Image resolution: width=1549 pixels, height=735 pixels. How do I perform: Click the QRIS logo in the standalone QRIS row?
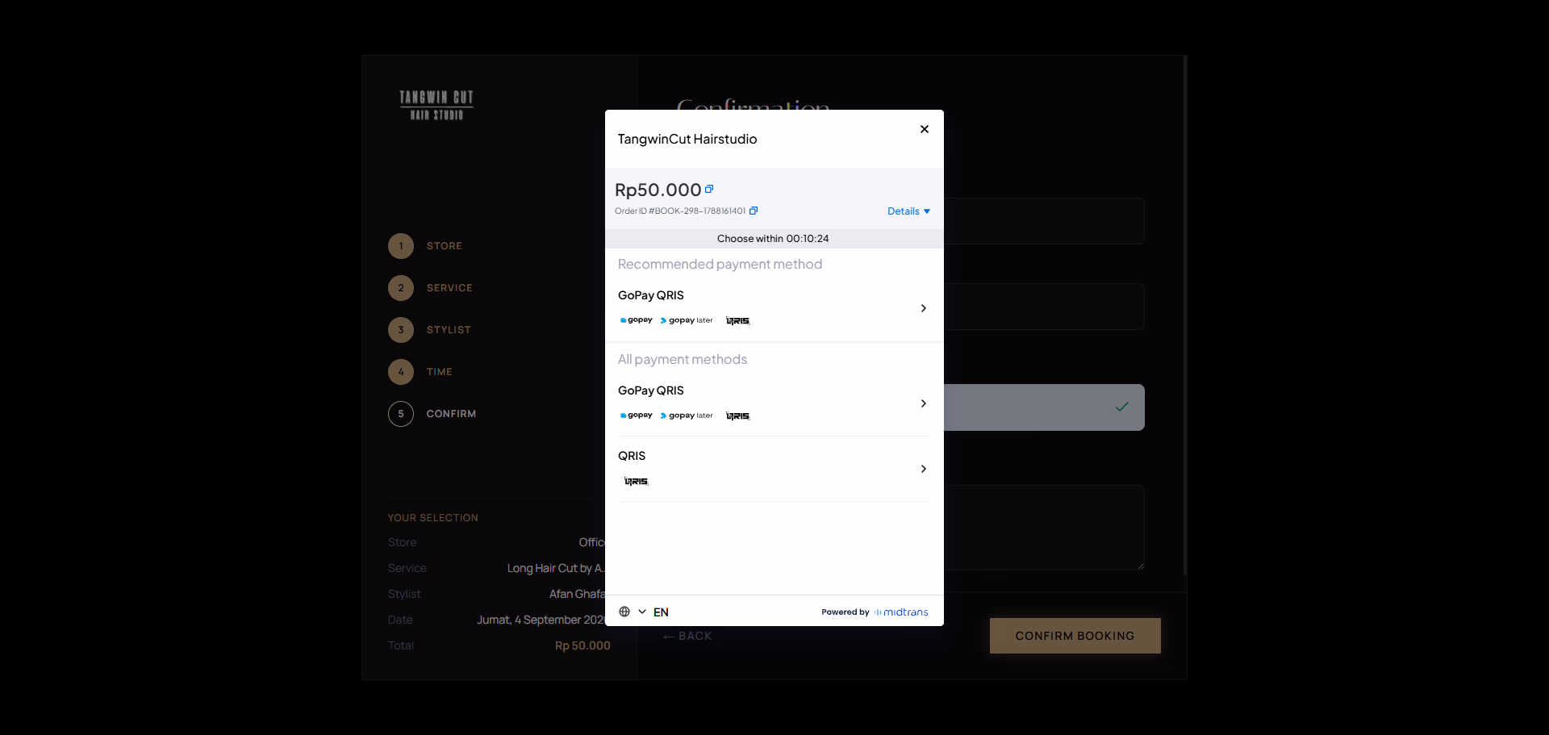(x=637, y=482)
